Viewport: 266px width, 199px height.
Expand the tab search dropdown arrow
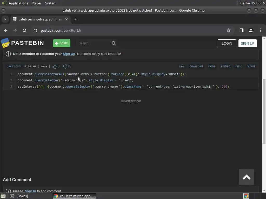(5, 19)
